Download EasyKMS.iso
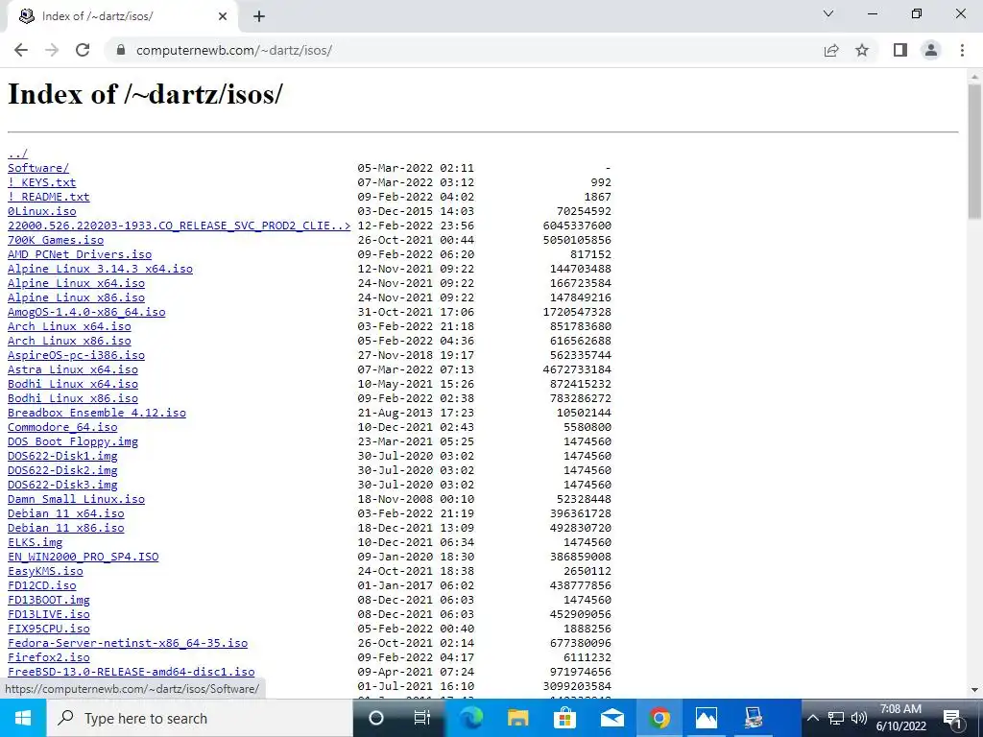The width and height of the screenshot is (983, 737). coord(45,572)
